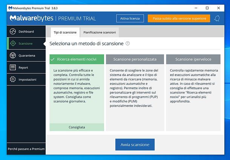230x160 pixels.
Task: Go to Quarantena section
Action: tap(26, 55)
